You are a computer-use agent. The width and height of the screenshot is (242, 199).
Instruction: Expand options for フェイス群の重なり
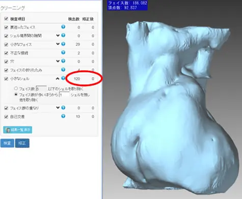(x=58, y=108)
